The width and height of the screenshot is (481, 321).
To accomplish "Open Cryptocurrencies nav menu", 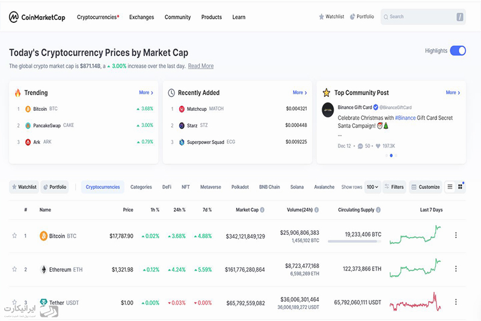I will (x=98, y=17).
